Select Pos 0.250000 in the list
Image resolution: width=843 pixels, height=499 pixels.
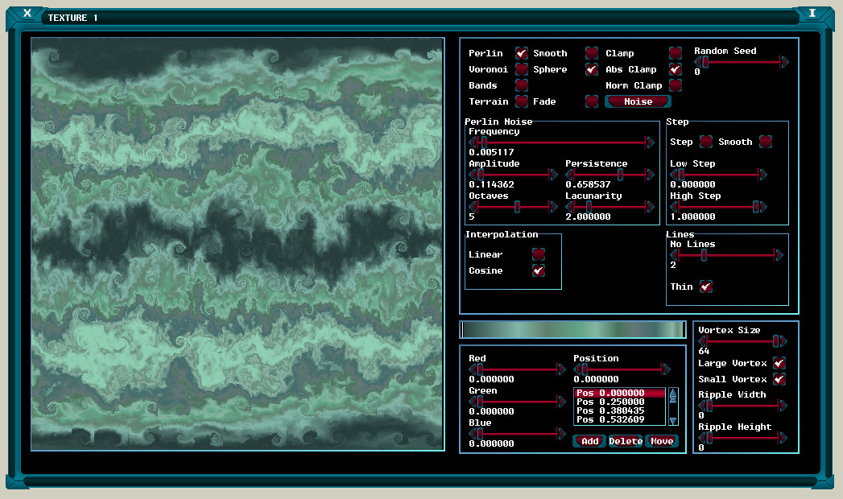(620, 402)
